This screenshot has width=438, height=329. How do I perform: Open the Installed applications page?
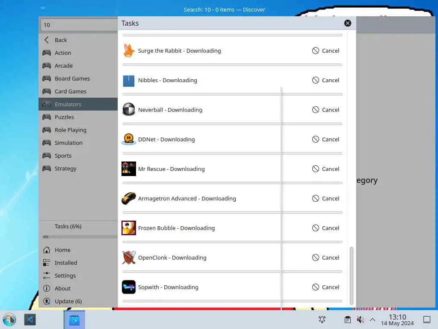pos(78,263)
